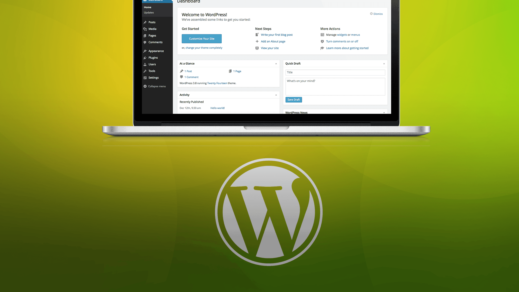Open the Updates submenu item
This screenshot has height=292, width=519.
point(149,12)
